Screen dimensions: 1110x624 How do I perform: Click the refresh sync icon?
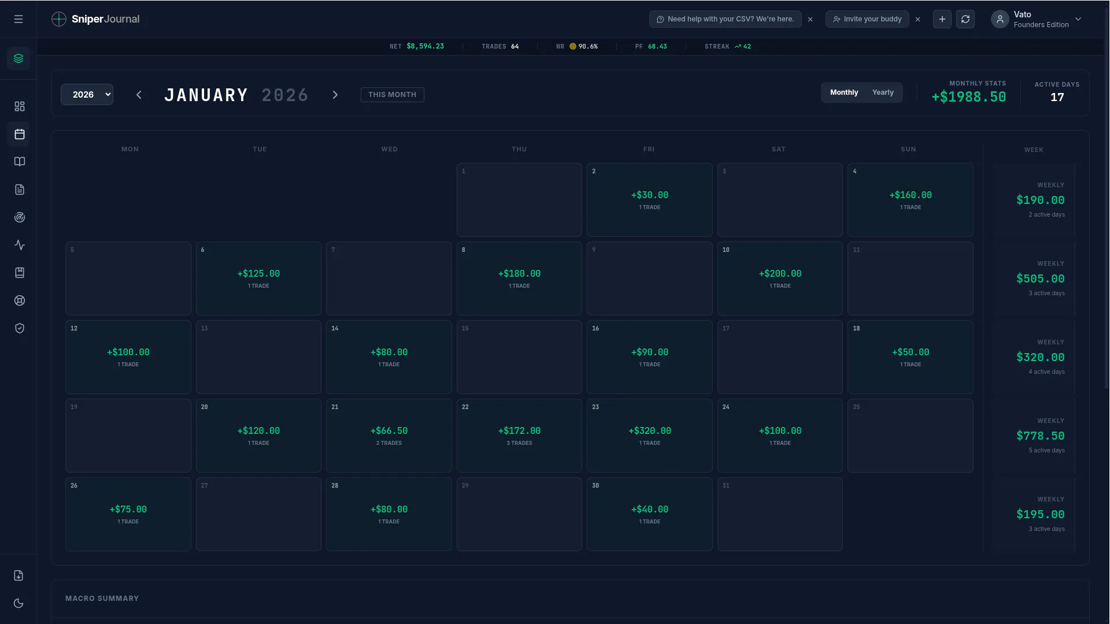click(x=965, y=19)
